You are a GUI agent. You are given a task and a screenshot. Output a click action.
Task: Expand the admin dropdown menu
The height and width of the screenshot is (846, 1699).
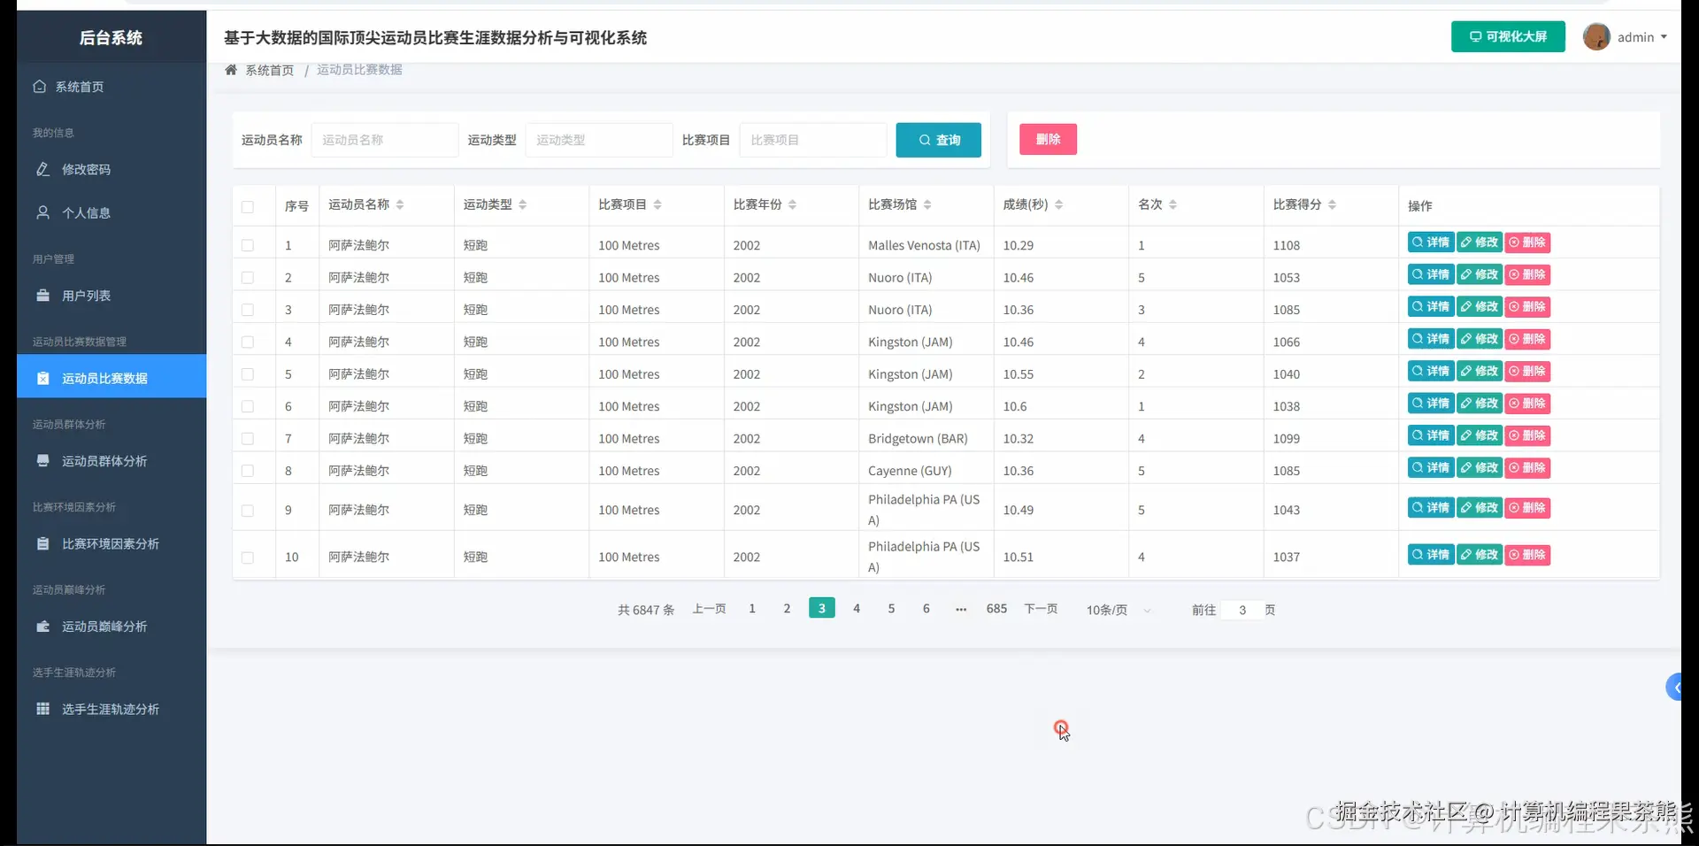pyautogui.click(x=1642, y=37)
